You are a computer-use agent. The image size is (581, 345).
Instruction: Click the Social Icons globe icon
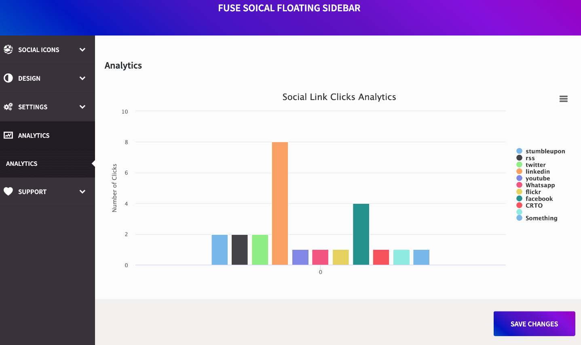coord(8,49)
